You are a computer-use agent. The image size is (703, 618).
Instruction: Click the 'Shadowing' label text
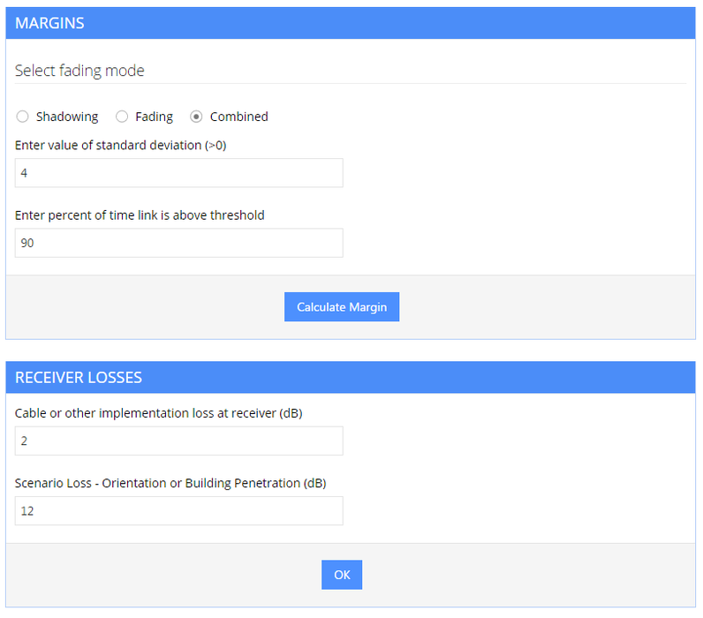[67, 117]
